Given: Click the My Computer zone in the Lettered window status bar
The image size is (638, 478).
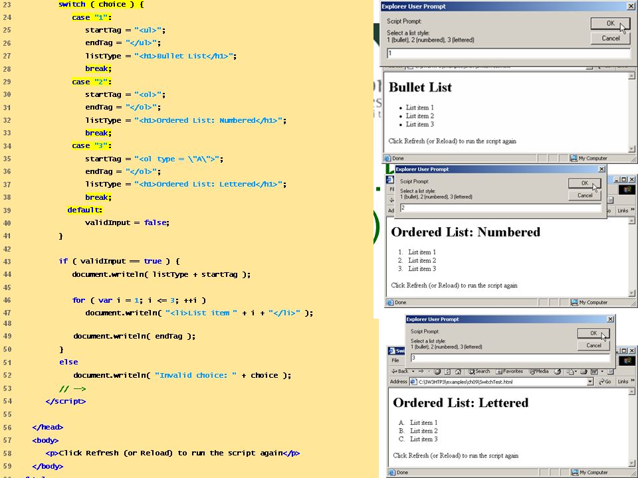Looking at the screenshot, I should [589, 472].
